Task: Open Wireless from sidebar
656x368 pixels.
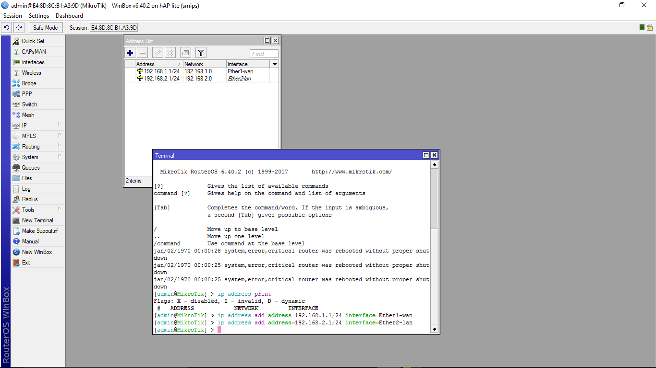Action: point(38,73)
